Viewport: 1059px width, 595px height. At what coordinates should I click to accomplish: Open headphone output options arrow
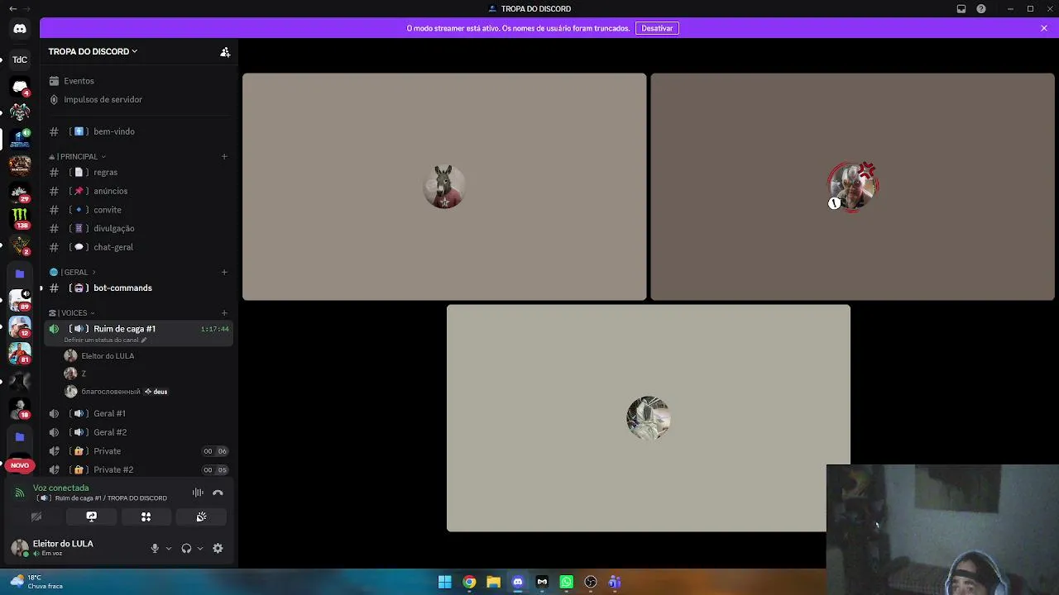tap(200, 548)
